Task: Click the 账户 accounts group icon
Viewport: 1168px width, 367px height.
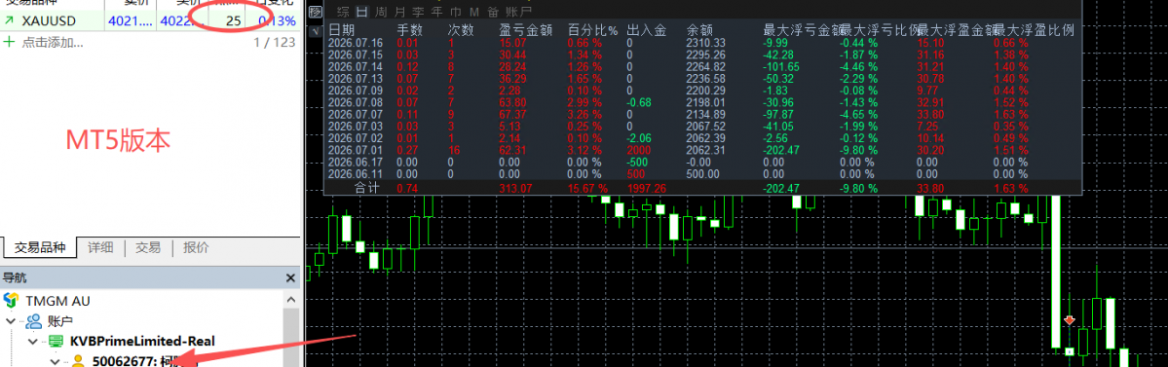Action: click(34, 321)
